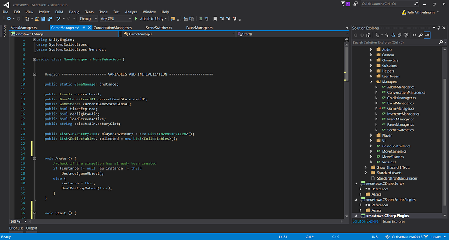Toggle the Preview Selected Items button
449x240 pixels.
(427, 35)
